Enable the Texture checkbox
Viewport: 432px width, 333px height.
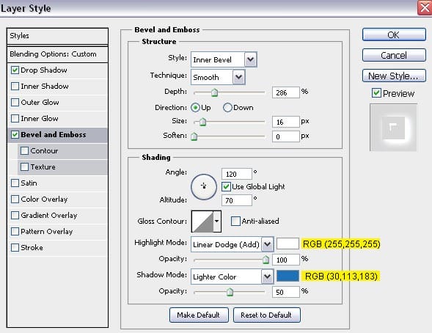[x=24, y=167]
